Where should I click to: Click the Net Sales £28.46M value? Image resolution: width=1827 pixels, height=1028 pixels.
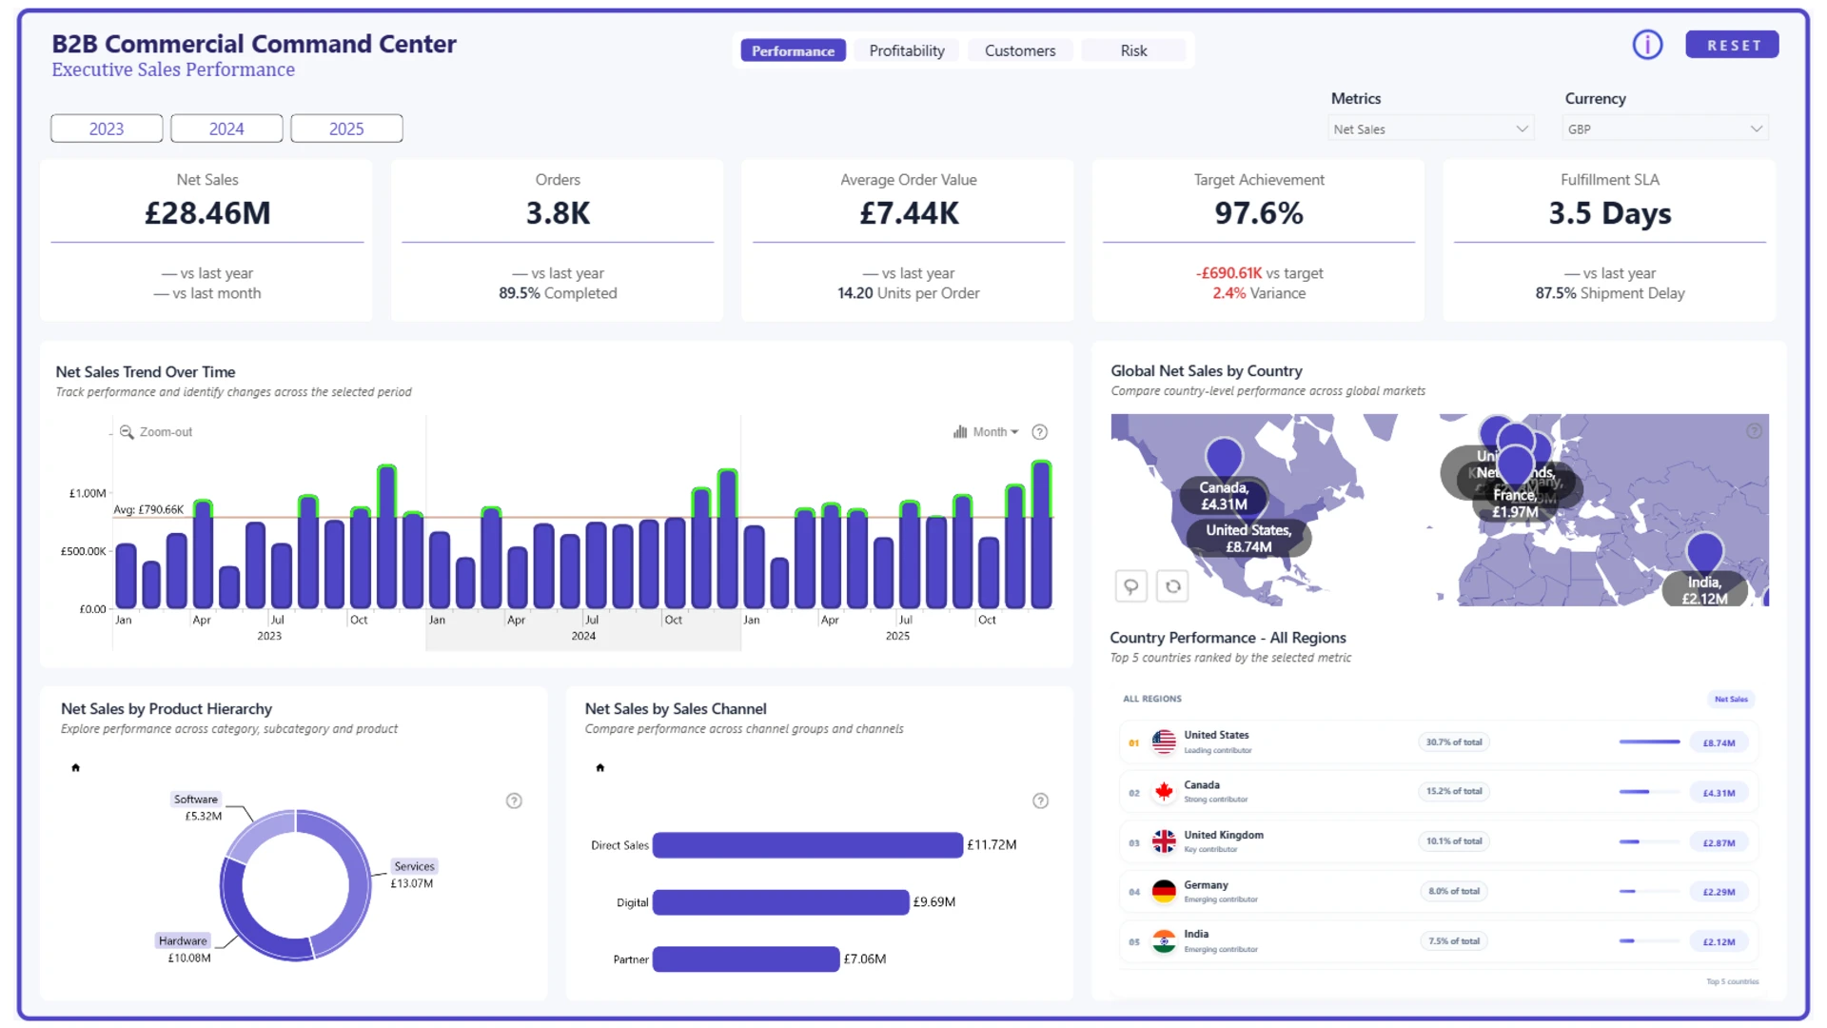(207, 213)
